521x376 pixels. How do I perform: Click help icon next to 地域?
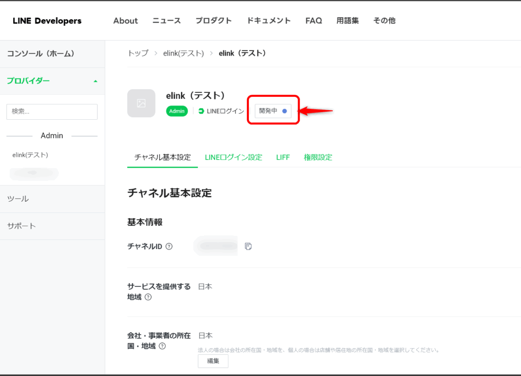tap(148, 297)
